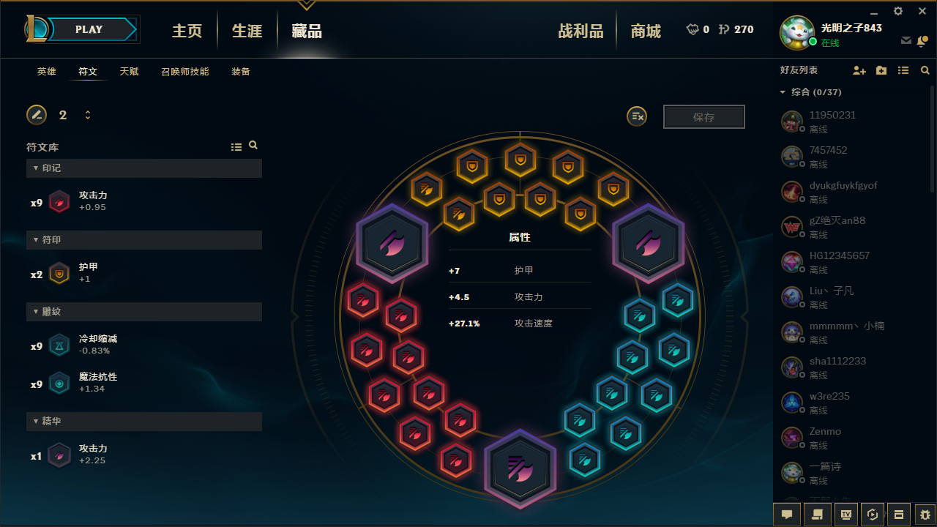Open the 召唤师技能 tab
The height and width of the screenshot is (527, 937).
[185, 72]
